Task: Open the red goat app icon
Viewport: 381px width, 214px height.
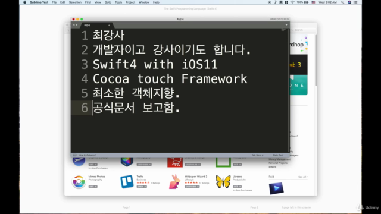Action: pyautogui.click(x=175, y=162)
